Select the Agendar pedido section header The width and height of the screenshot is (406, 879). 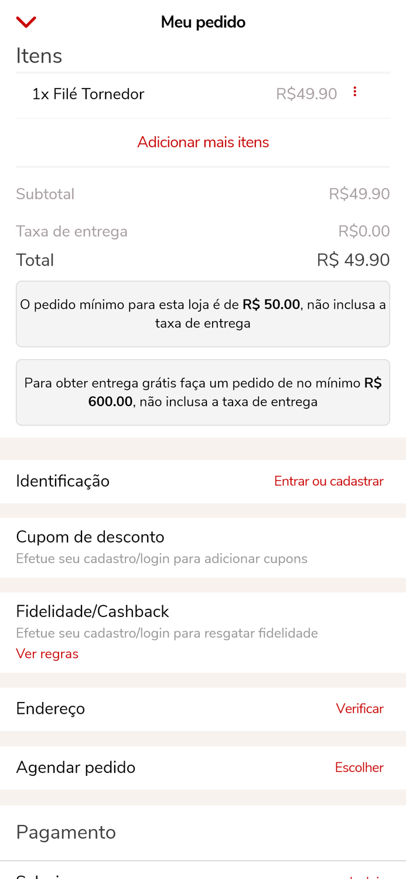point(76,767)
